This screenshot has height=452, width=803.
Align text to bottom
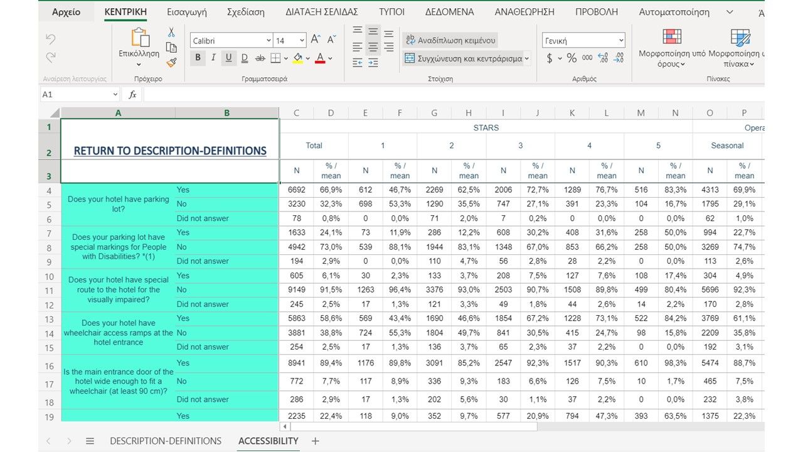(389, 33)
